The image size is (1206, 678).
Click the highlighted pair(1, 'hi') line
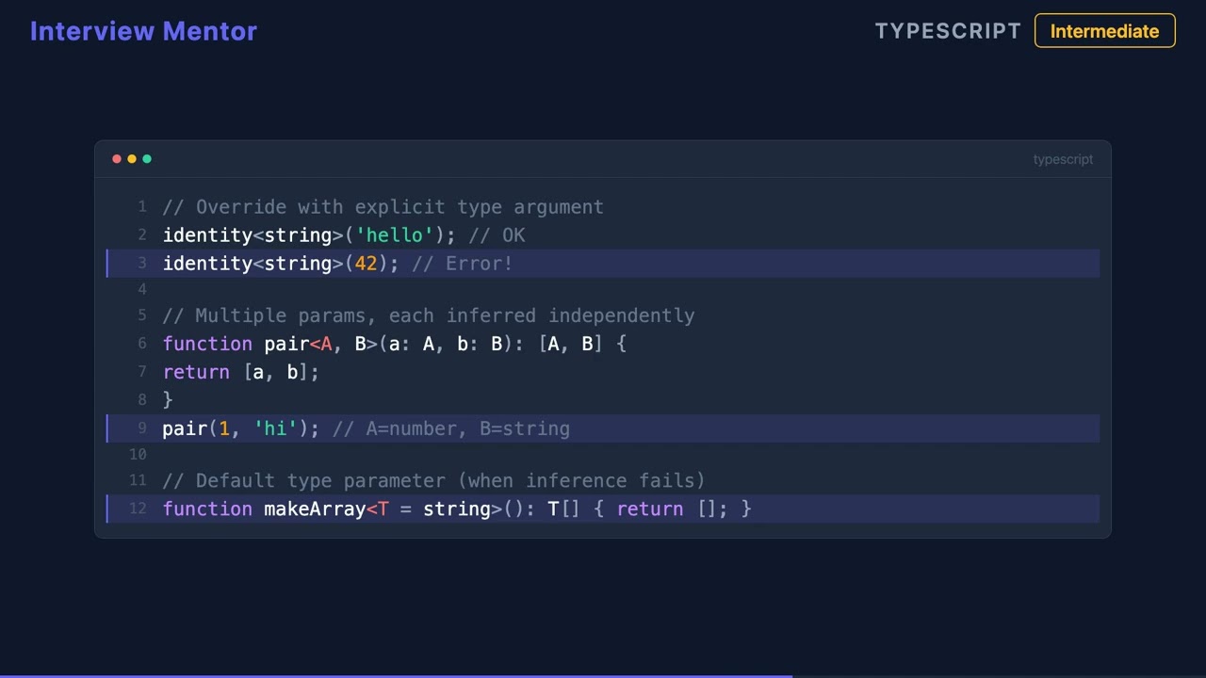click(x=603, y=428)
